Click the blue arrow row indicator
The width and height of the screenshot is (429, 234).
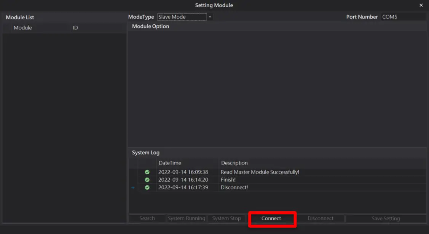point(133,188)
